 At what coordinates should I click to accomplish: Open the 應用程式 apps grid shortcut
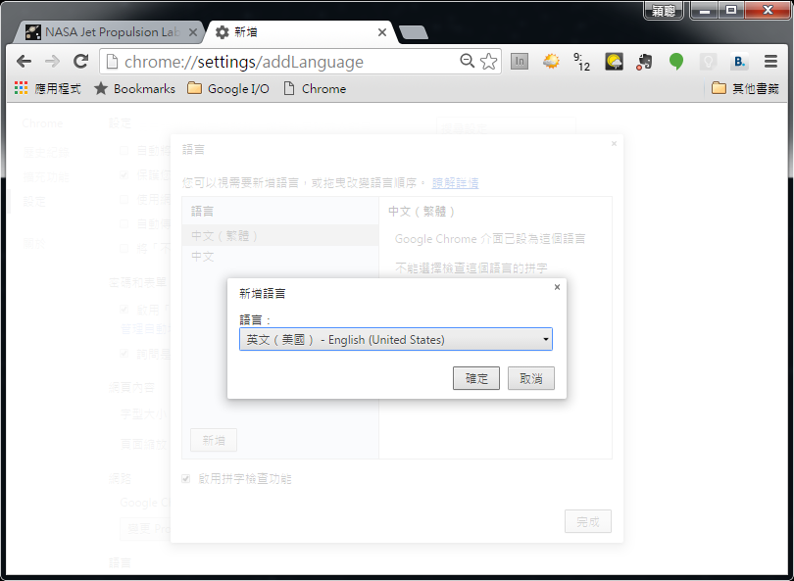point(48,88)
